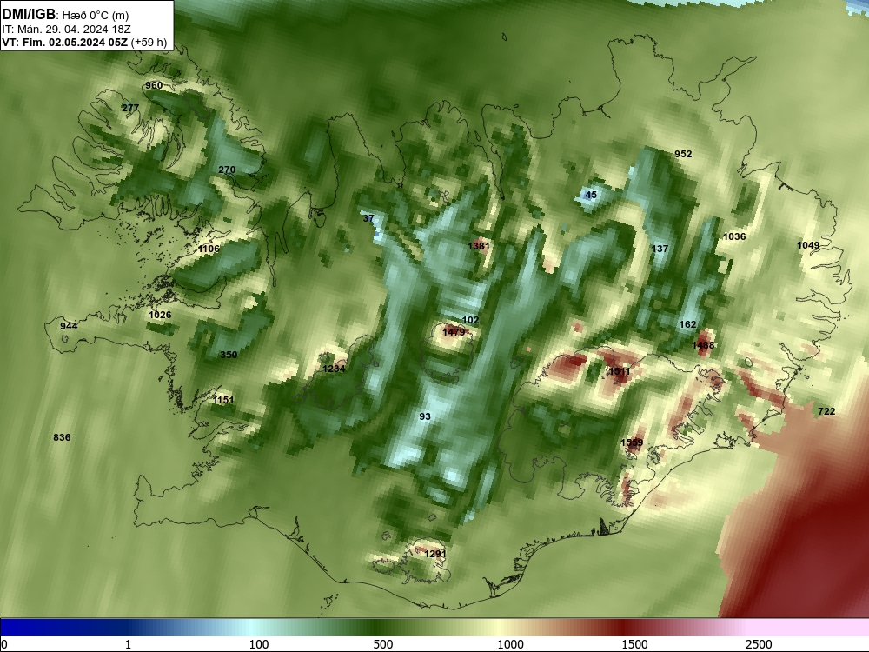Click the colorbar label 1500
This screenshot has height=652, width=869.
tap(634, 644)
